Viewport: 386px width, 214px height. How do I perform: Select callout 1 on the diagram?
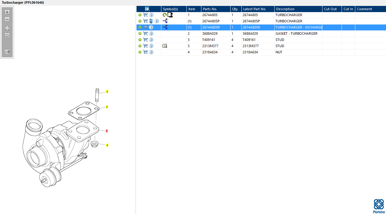tap(107, 131)
